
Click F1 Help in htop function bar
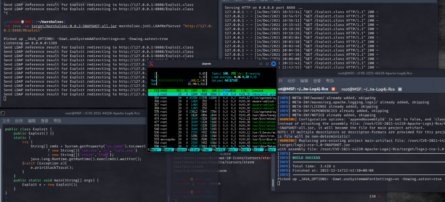154,150
